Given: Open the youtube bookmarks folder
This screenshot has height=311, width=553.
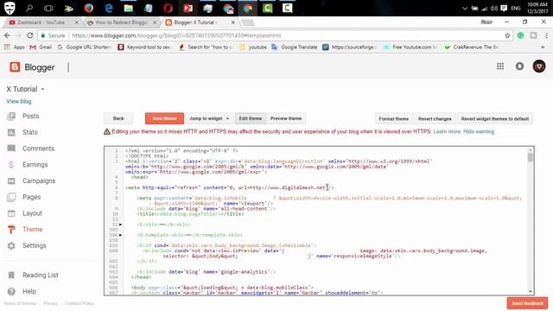Looking at the screenshot, I should click(x=253, y=47).
